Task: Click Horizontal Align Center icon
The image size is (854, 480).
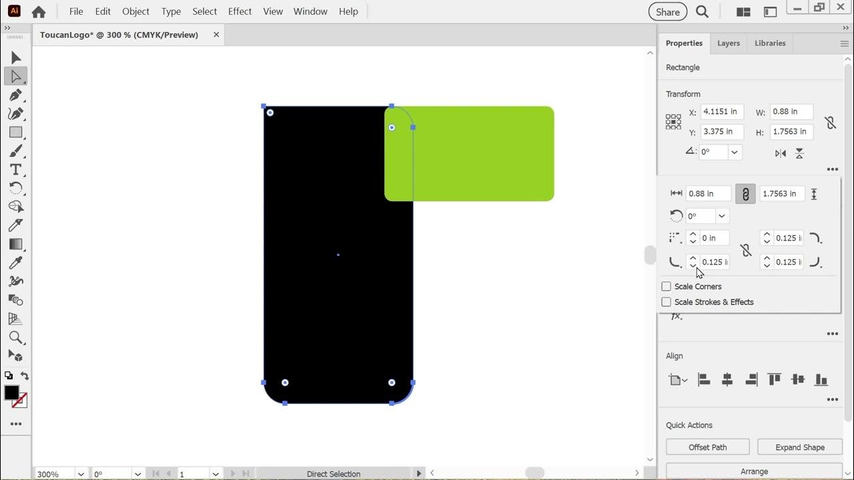Action: click(727, 380)
